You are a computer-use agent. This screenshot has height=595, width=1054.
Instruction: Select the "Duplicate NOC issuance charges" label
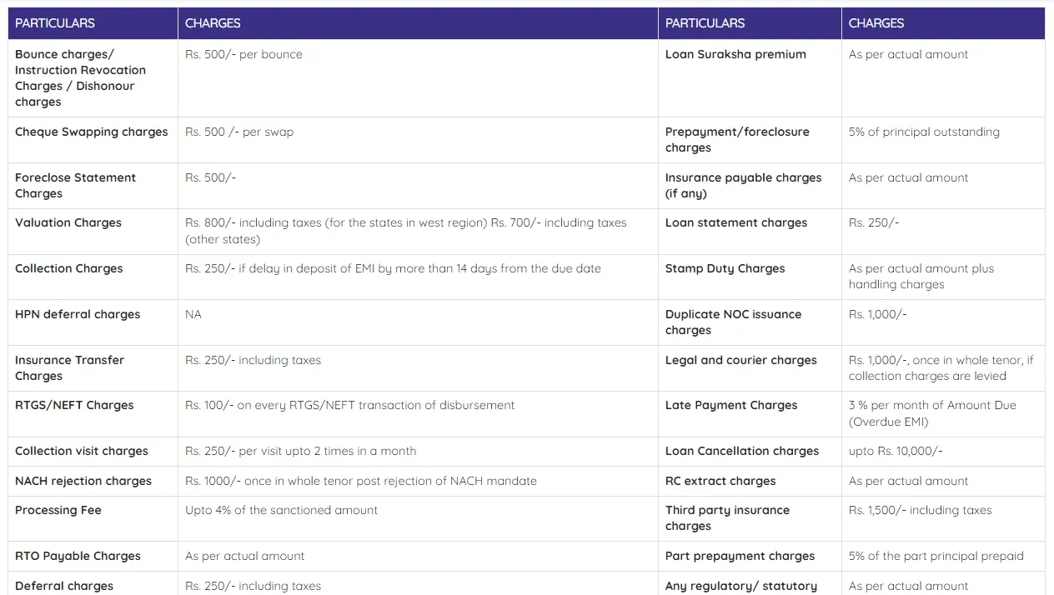click(x=733, y=322)
